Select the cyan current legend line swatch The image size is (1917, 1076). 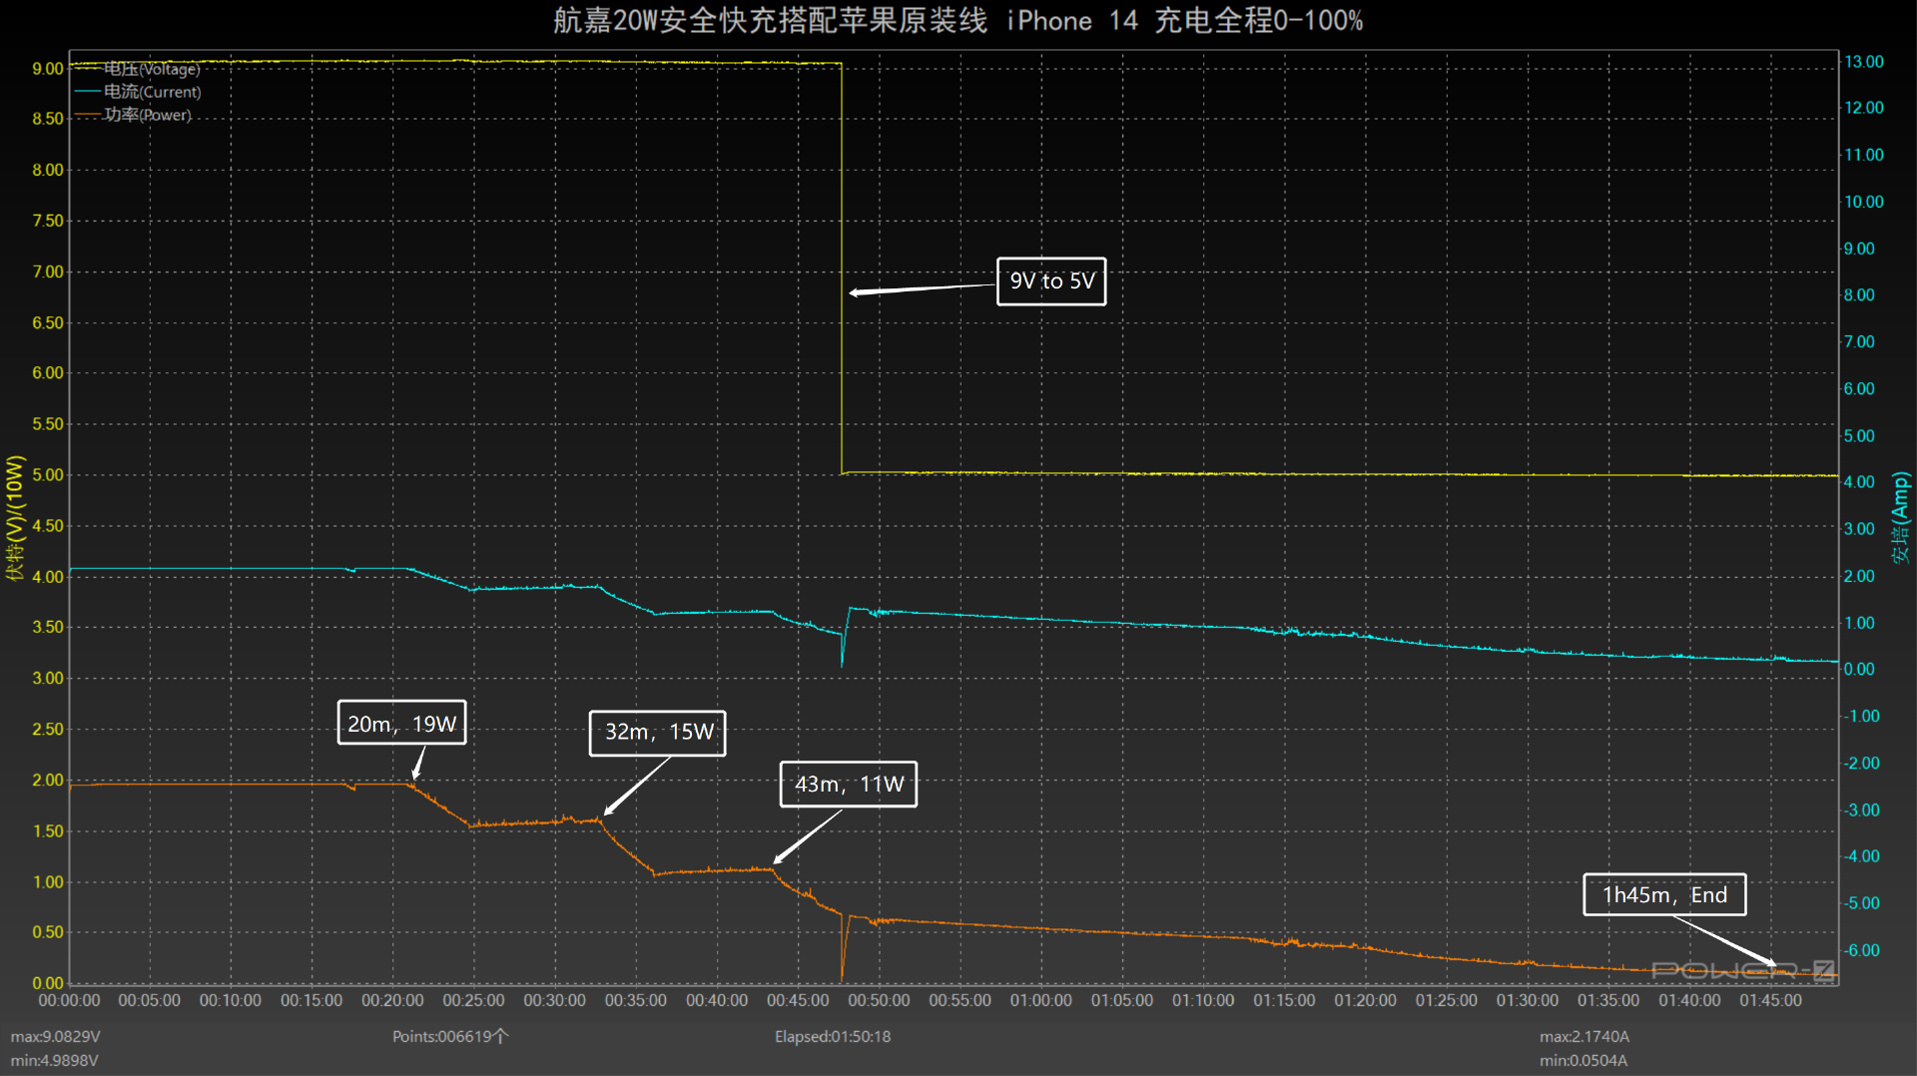click(88, 92)
